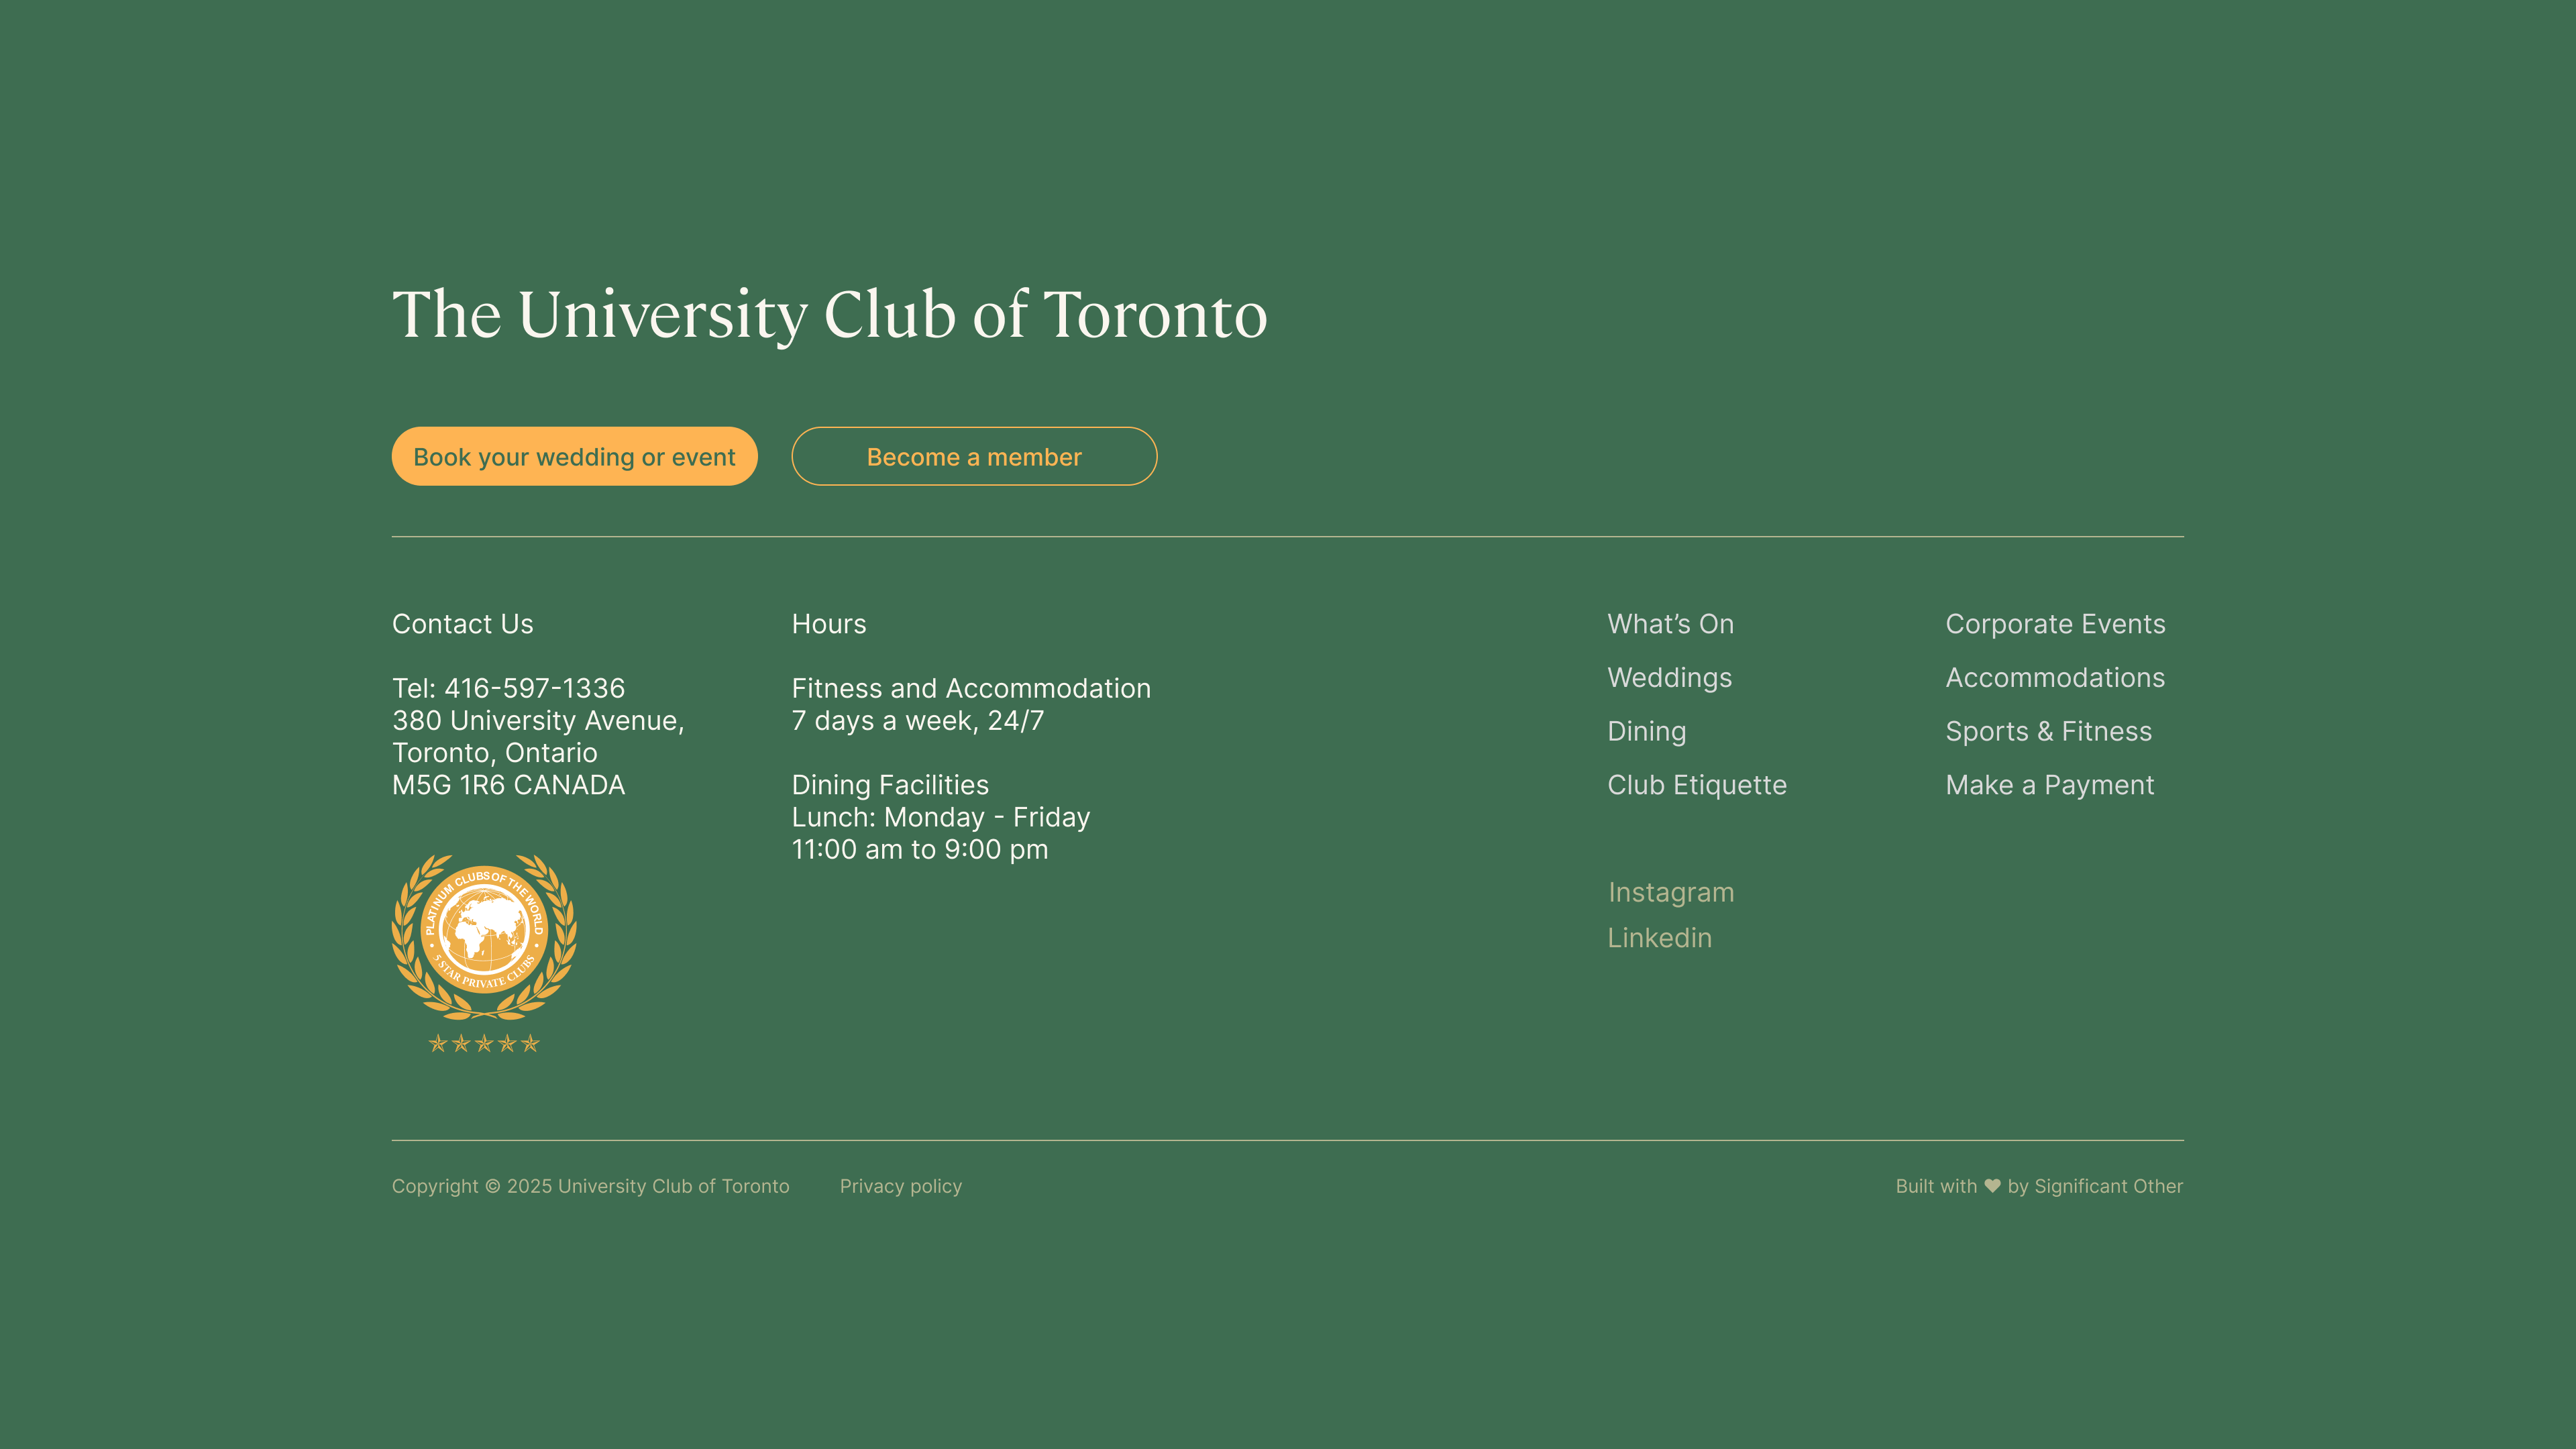Navigate to the Accommodations link
2576x1449 pixels.
tap(2054, 678)
